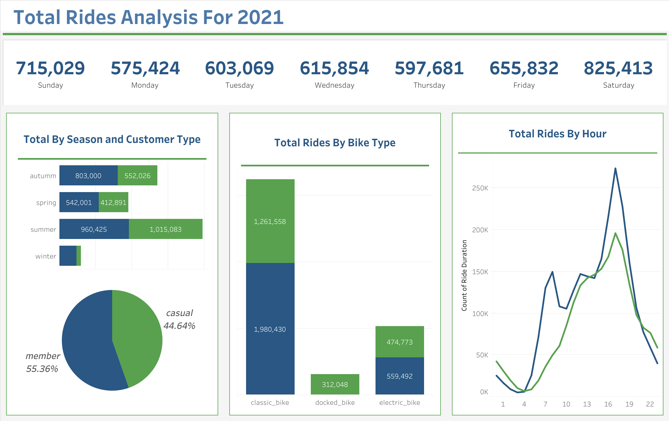Image resolution: width=669 pixels, height=421 pixels.
Task: Click the docked_bike axis label
Action: point(335,403)
